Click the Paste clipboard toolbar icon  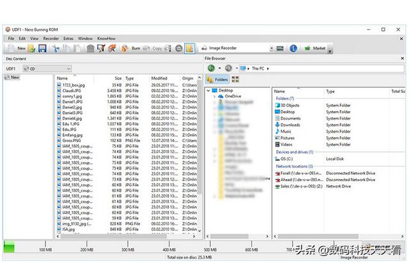77,49
